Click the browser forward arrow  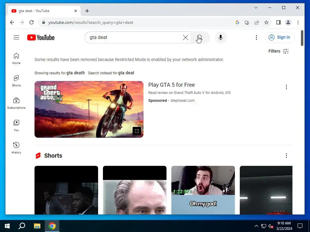[x=22, y=22]
